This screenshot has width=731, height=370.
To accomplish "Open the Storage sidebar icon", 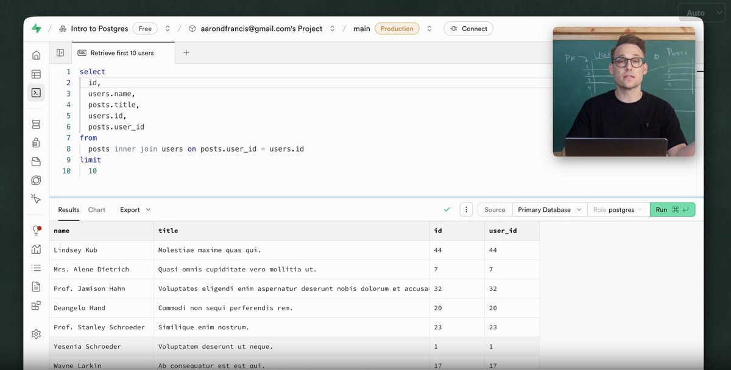I will click(x=35, y=162).
